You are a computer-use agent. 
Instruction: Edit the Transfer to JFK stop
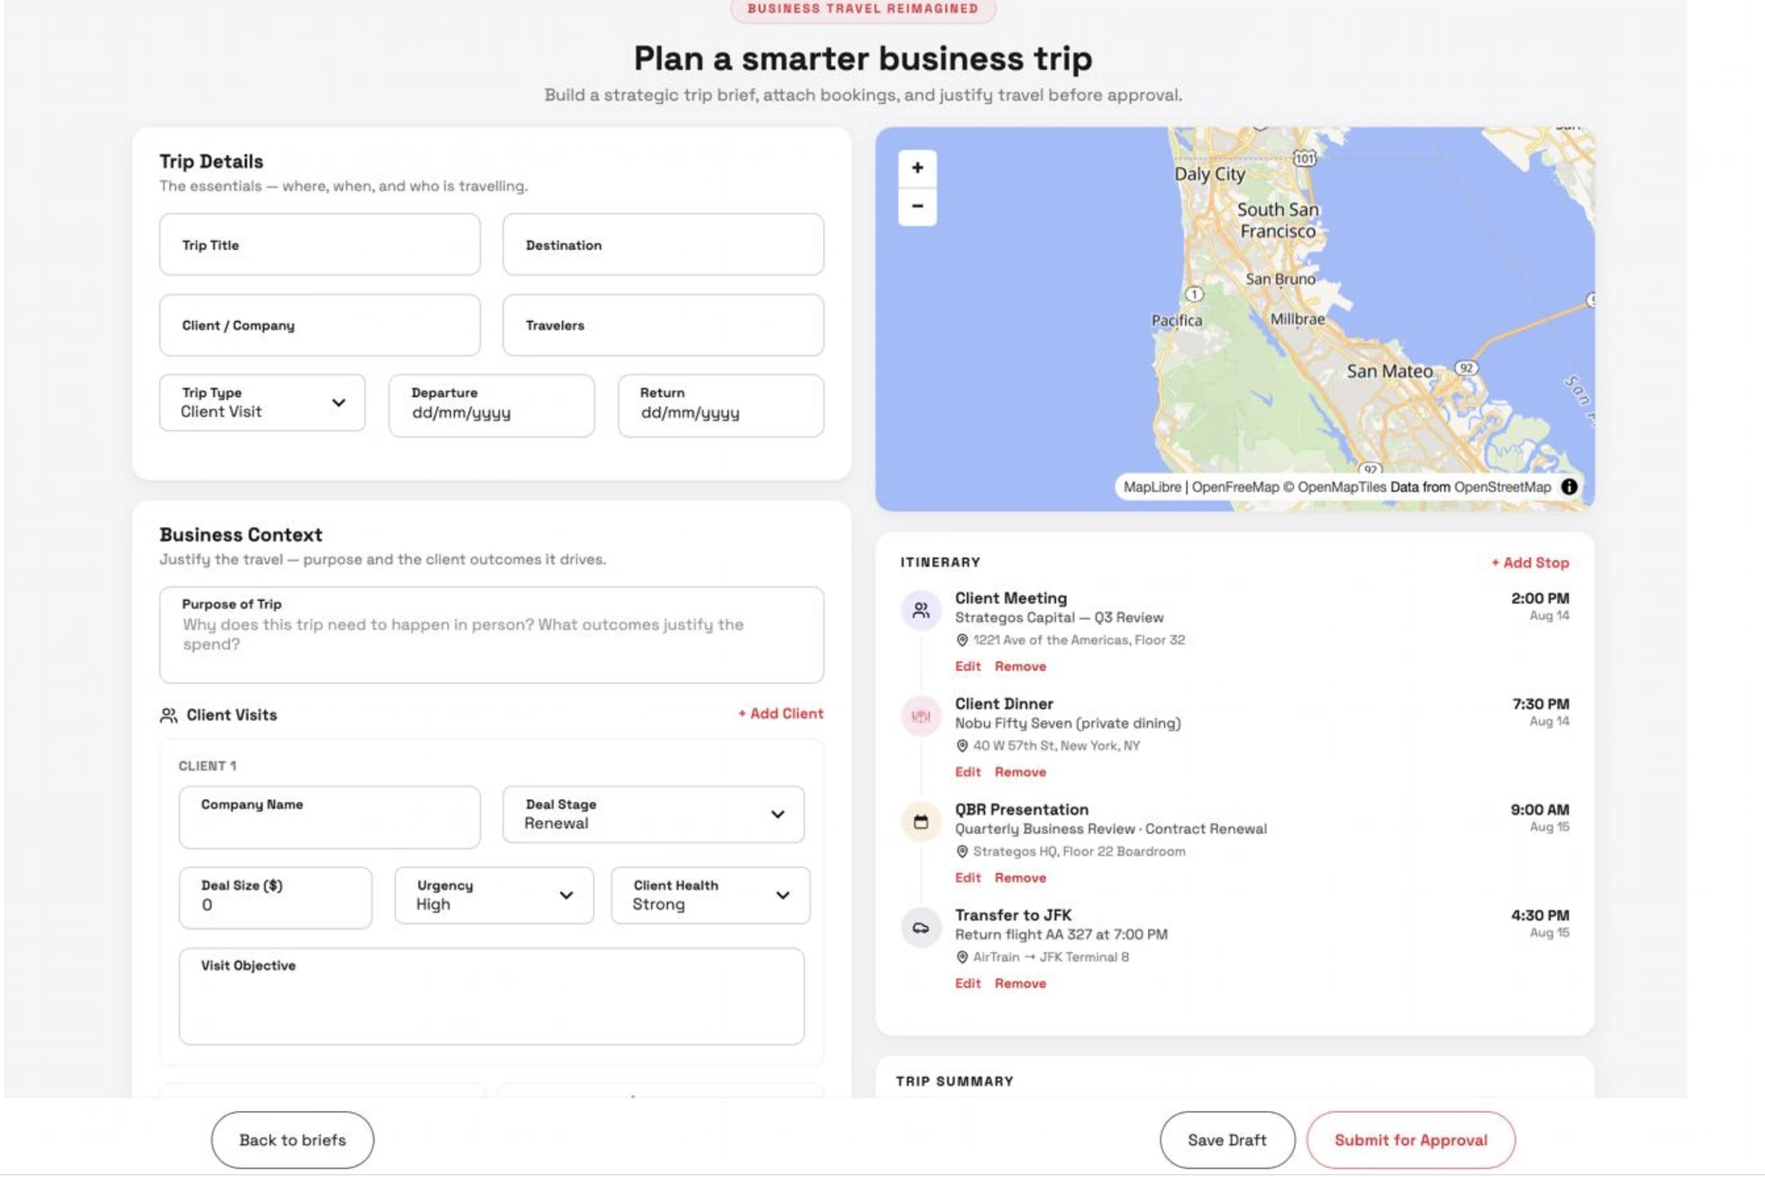[967, 983]
